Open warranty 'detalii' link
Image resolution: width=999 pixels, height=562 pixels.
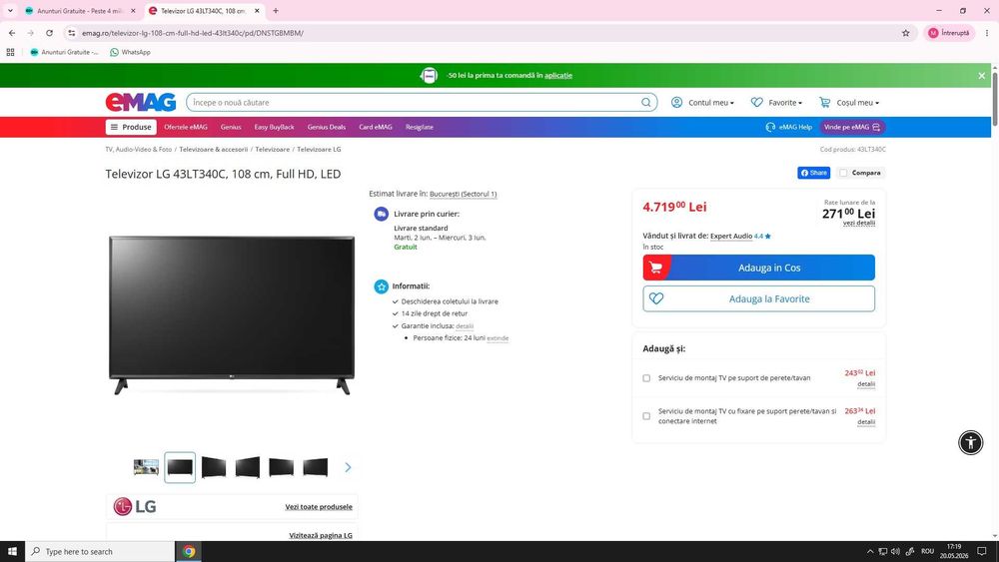pyautogui.click(x=465, y=325)
